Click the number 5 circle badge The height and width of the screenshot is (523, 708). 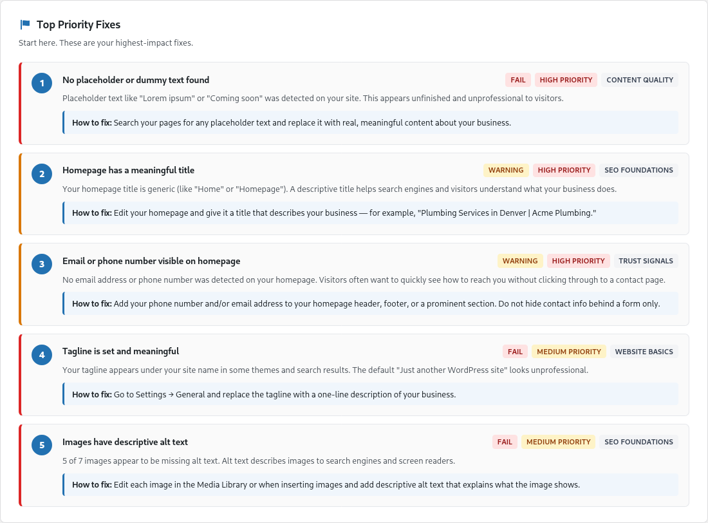click(42, 445)
